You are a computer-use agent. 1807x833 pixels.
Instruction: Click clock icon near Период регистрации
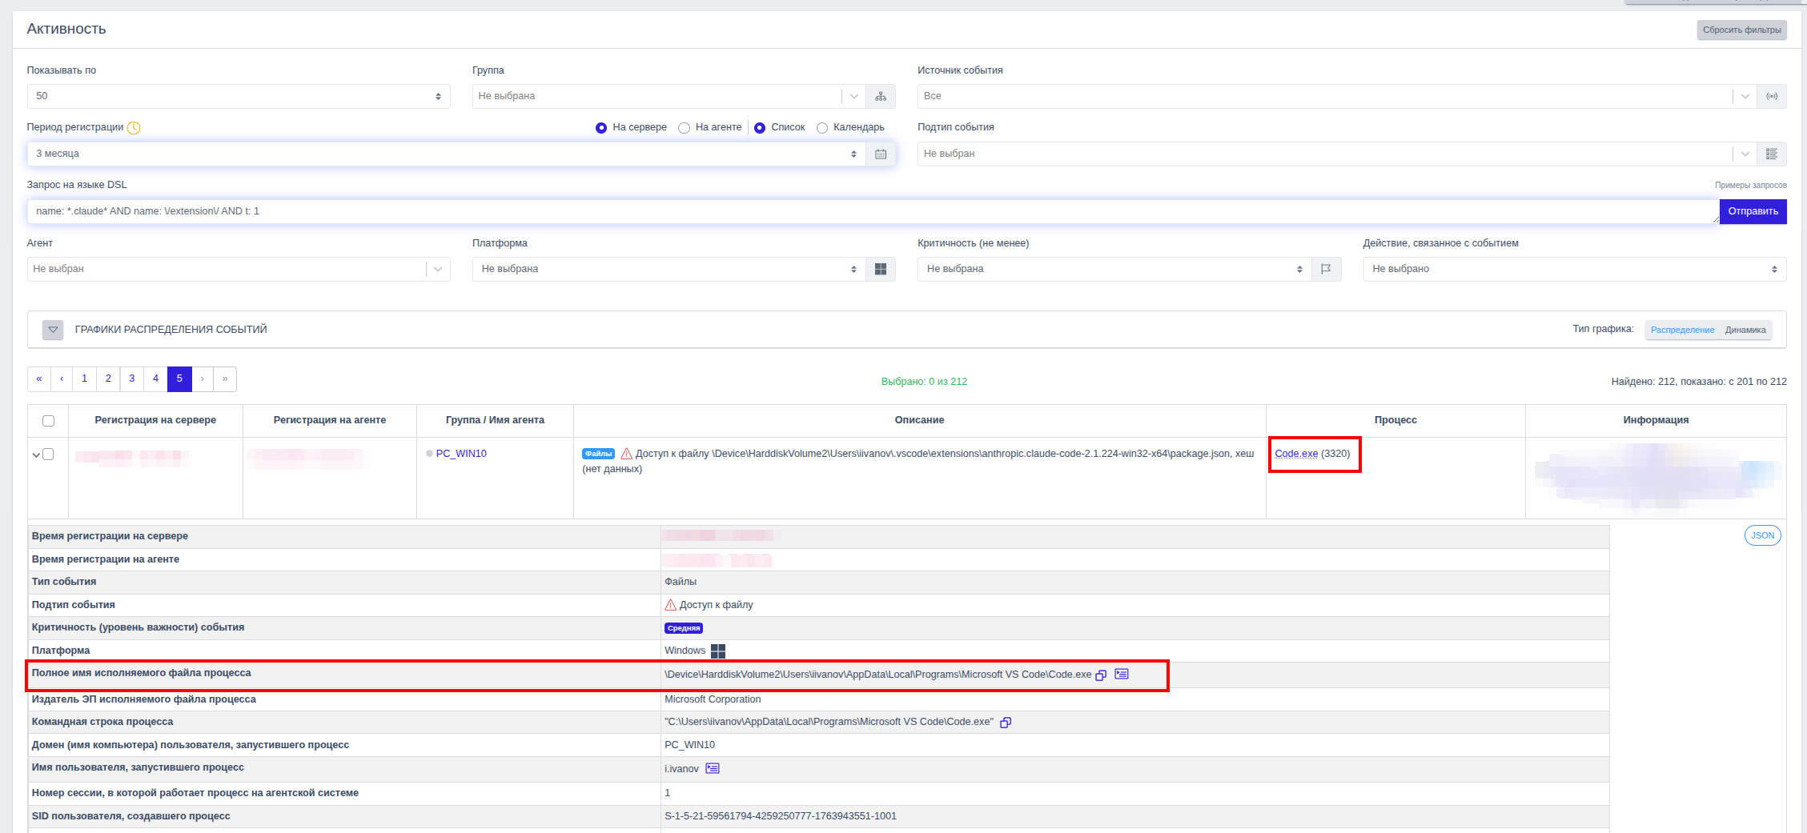134,128
